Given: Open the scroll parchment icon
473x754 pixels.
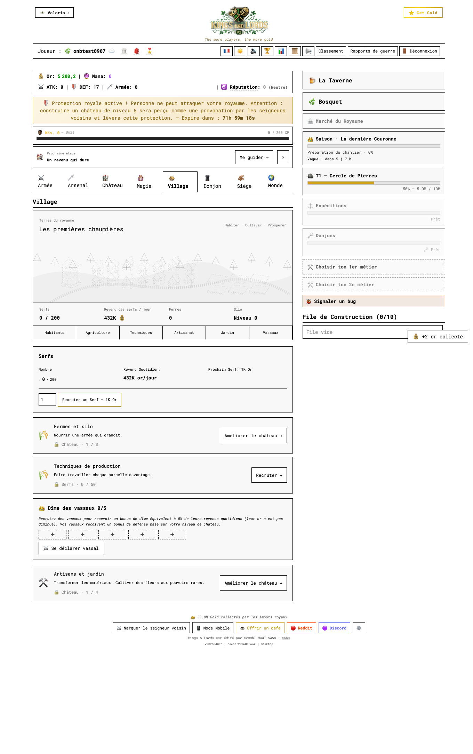Looking at the screenshot, I should click(295, 51).
